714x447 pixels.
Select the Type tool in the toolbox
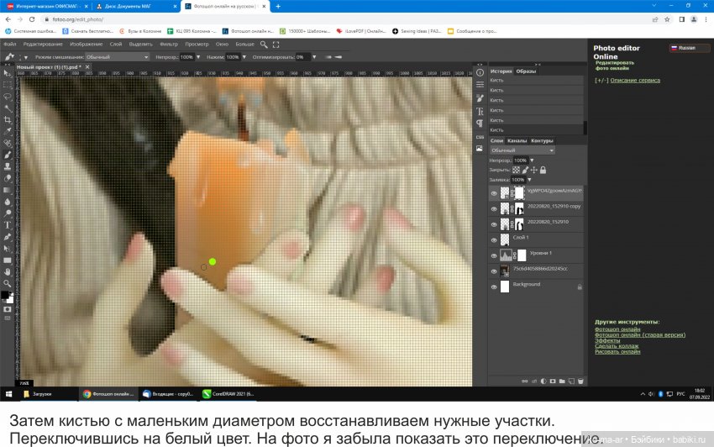click(8, 225)
